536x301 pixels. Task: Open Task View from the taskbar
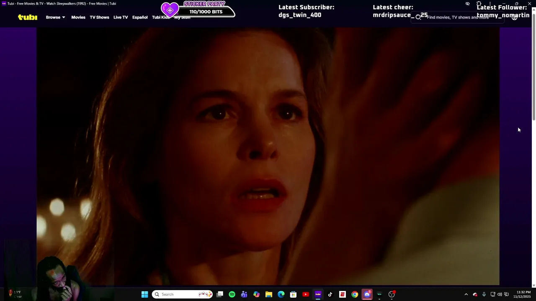(220, 294)
